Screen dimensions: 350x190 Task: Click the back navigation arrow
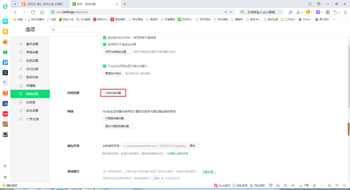15,12
